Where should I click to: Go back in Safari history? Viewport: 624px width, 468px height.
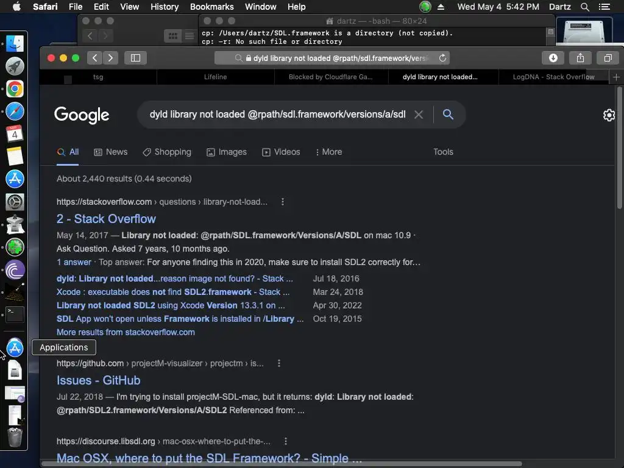coord(94,58)
